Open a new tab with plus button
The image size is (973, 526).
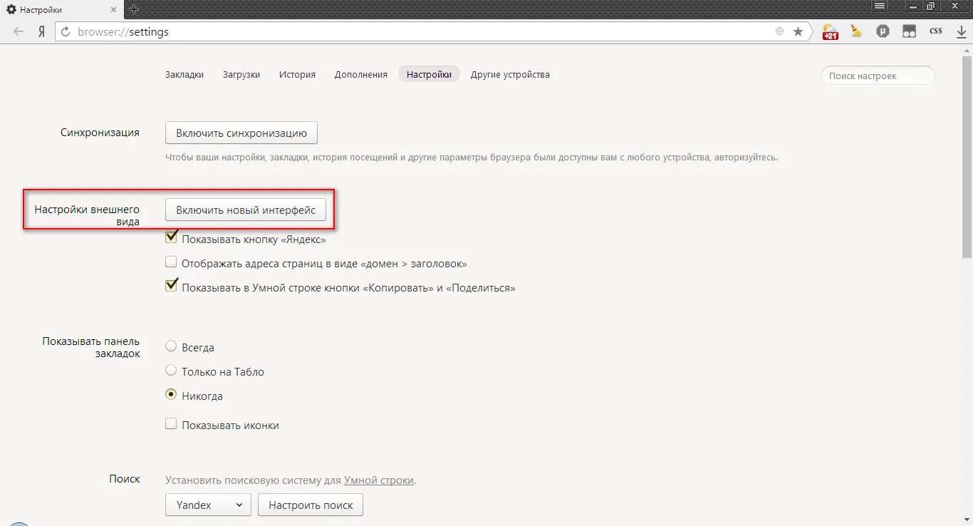(133, 9)
